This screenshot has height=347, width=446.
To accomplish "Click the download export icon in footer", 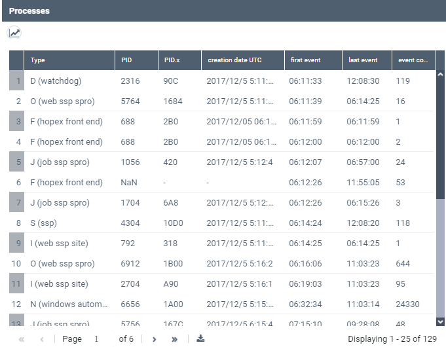I will point(200,339).
